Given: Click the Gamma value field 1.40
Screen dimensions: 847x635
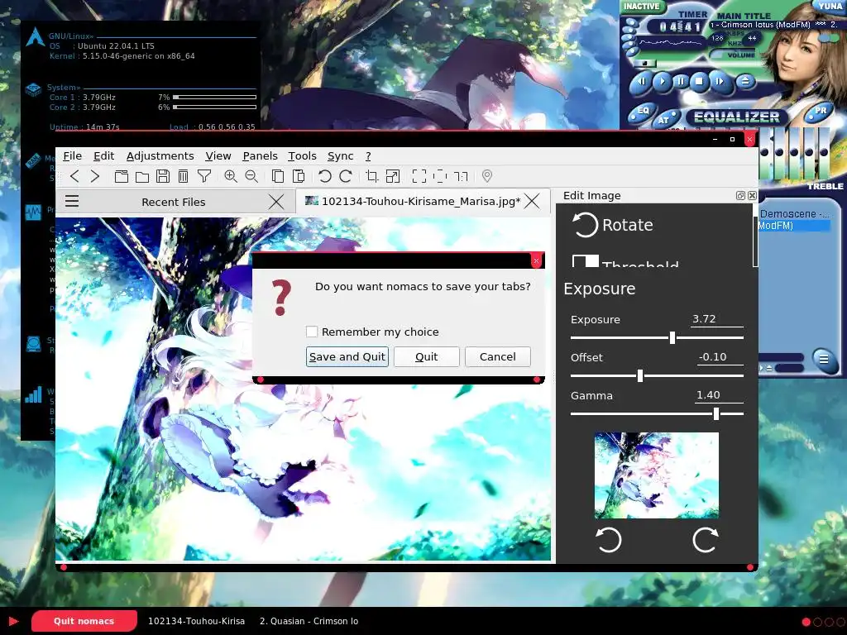Looking at the screenshot, I should click(719, 395).
